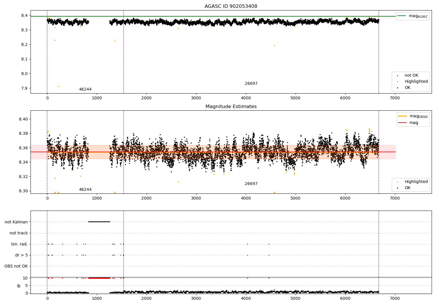Click the orange outlier near 8.19 at x=4570
436x305 pixels.
click(x=274, y=46)
